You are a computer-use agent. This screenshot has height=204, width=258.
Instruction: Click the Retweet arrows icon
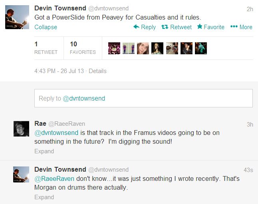click(x=165, y=27)
